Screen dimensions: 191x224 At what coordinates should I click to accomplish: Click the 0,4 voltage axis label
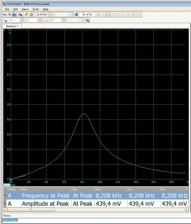9,120
